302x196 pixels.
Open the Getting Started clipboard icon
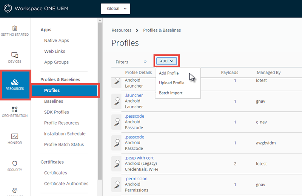(x=15, y=28)
